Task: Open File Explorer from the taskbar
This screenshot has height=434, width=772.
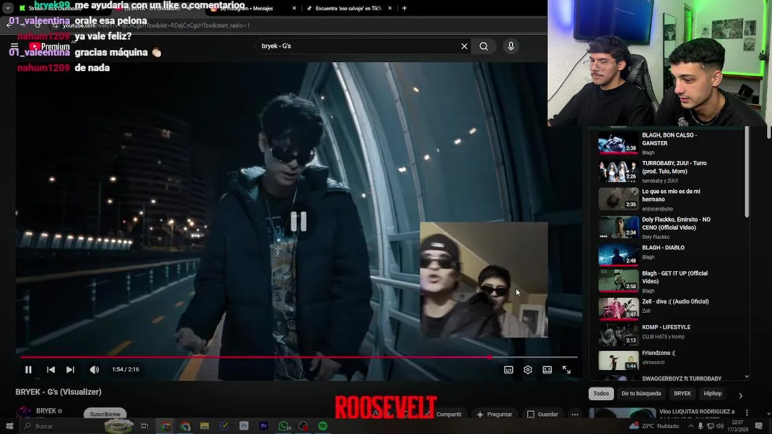Action: (x=204, y=426)
